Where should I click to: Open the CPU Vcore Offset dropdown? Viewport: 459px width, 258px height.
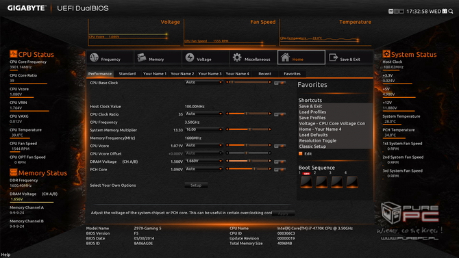pyautogui.click(x=203, y=153)
